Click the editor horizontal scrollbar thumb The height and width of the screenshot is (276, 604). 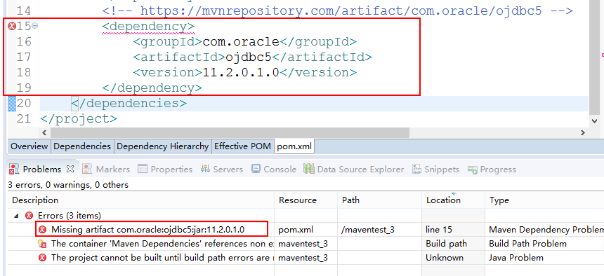[230, 132]
